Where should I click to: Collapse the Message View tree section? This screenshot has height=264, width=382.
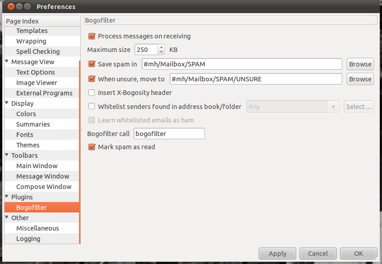coord(7,62)
